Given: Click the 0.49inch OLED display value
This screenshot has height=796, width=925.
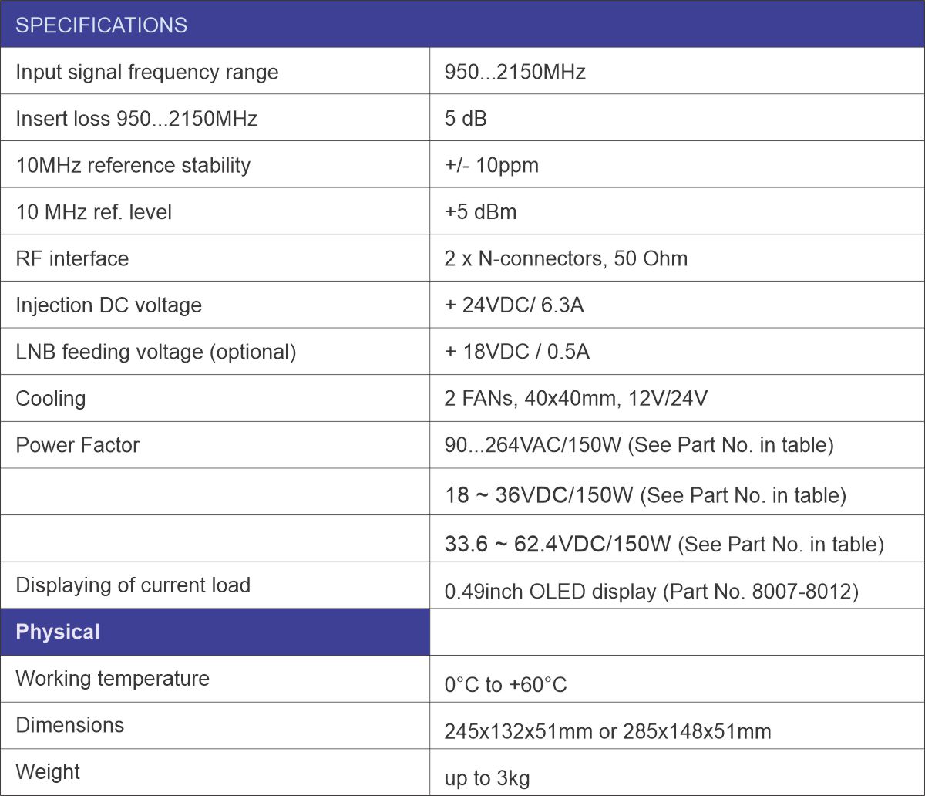Looking at the screenshot, I should (651, 592).
